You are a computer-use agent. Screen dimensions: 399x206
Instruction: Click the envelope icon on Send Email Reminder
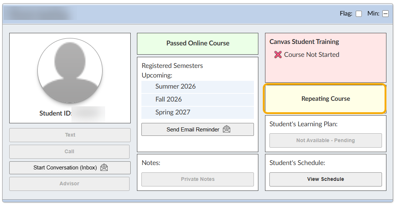point(227,129)
